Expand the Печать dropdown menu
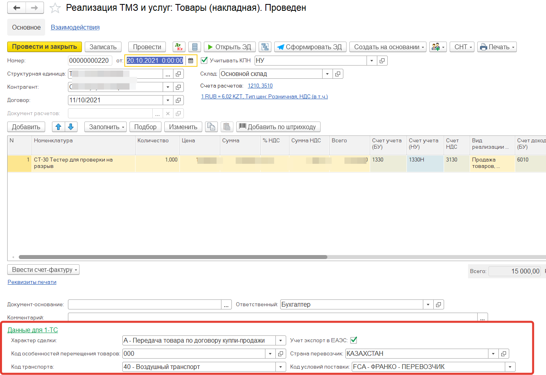Screen dimensions: 546x375 pyautogui.click(x=497, y=47)
